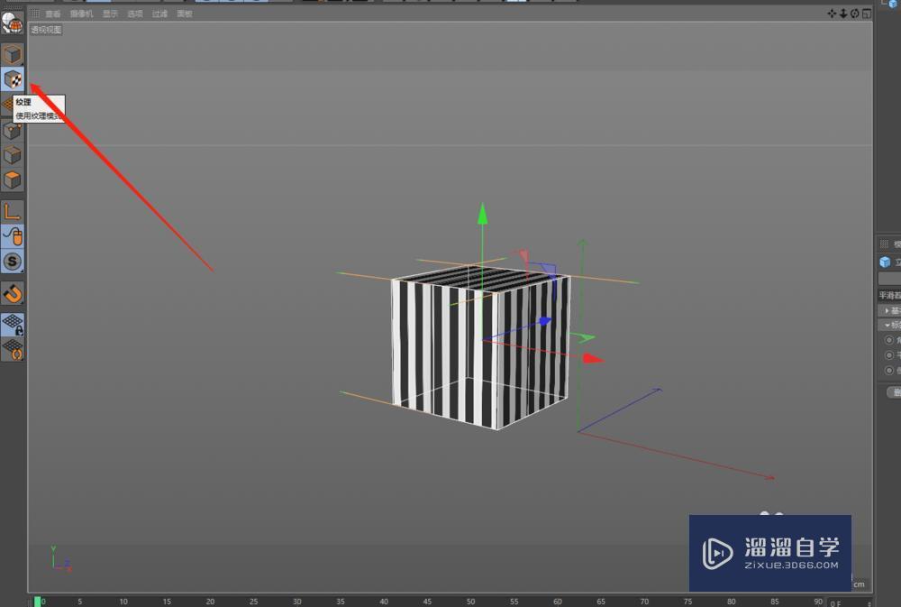The width and height of the screenshot is (901, 607).
Task: Select the top radio button in attributes
Action: tap(889, 340)
